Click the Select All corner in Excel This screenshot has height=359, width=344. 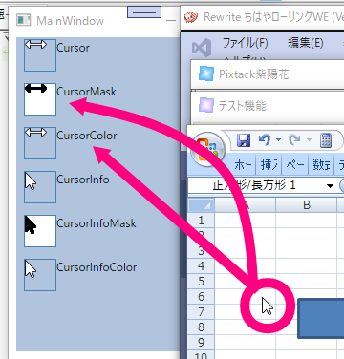point(201,205)
